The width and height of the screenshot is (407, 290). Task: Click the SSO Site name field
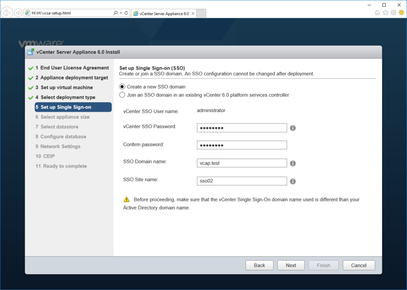click(x=242, y=181)
